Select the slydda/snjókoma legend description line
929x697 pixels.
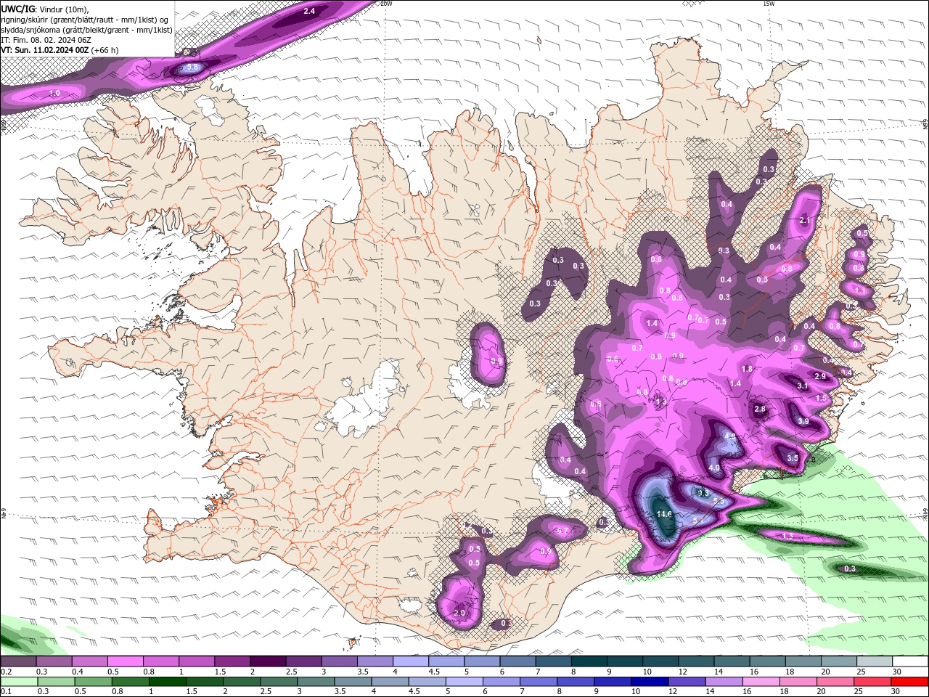pos(87,30)
